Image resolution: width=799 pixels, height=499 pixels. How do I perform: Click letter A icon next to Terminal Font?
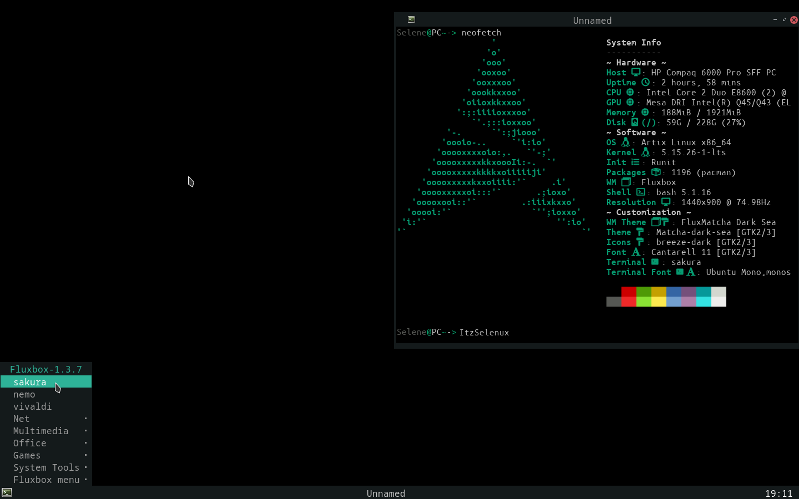[690, 272]
